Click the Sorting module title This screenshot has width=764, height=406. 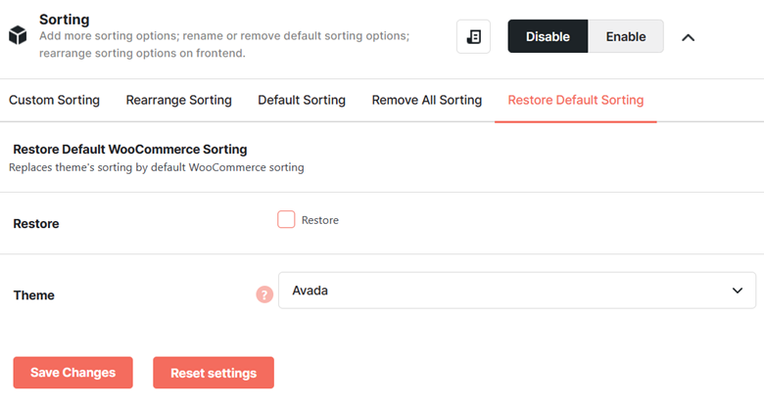point(65,20)
